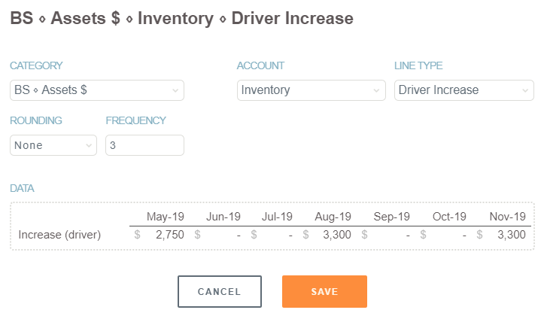Image resolution: width=541 pixels, height=313 pixels.
Task: Click the Category dropdown chevron arrow
Action: tap(175, 91)
